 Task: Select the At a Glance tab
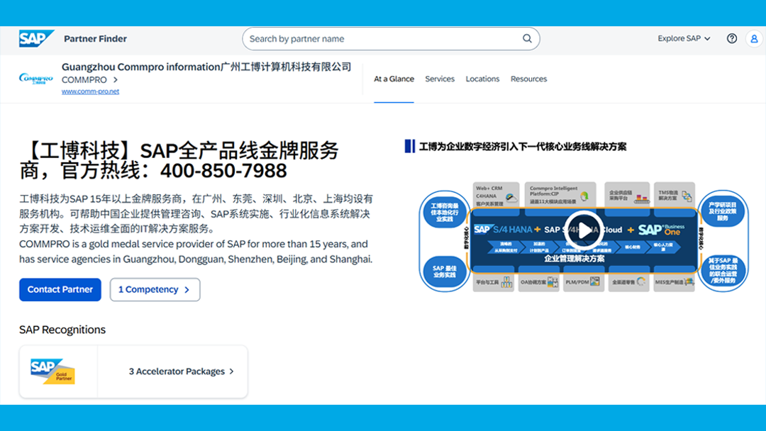[394, 79]
